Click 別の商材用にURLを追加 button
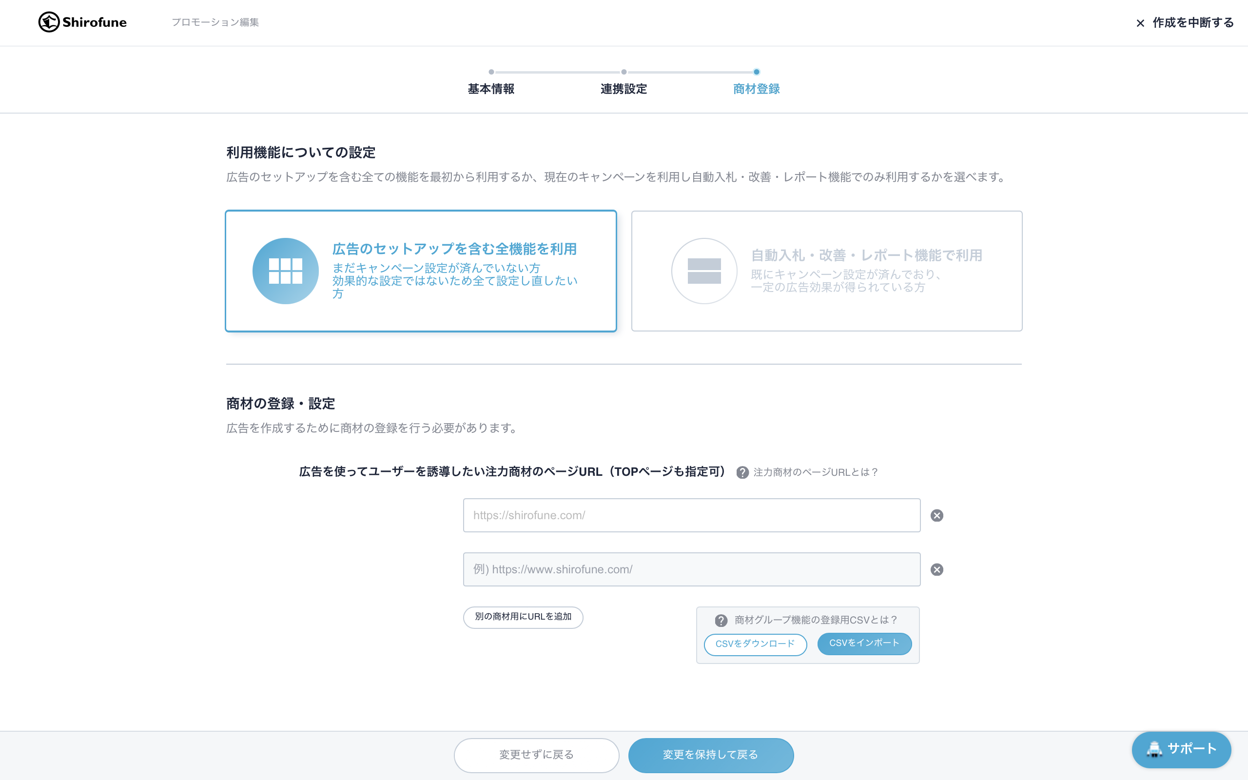This screenshot has height=780, width=1248. click(x=523, y=617)
